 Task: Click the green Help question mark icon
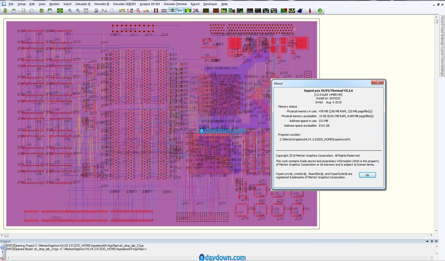320,11
